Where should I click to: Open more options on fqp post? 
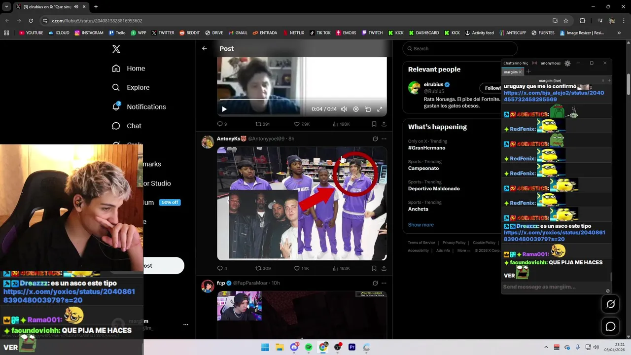point(384,283)
